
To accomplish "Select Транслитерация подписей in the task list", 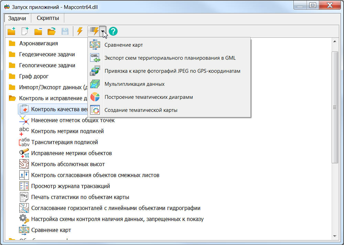I will [x=64, y=142].
